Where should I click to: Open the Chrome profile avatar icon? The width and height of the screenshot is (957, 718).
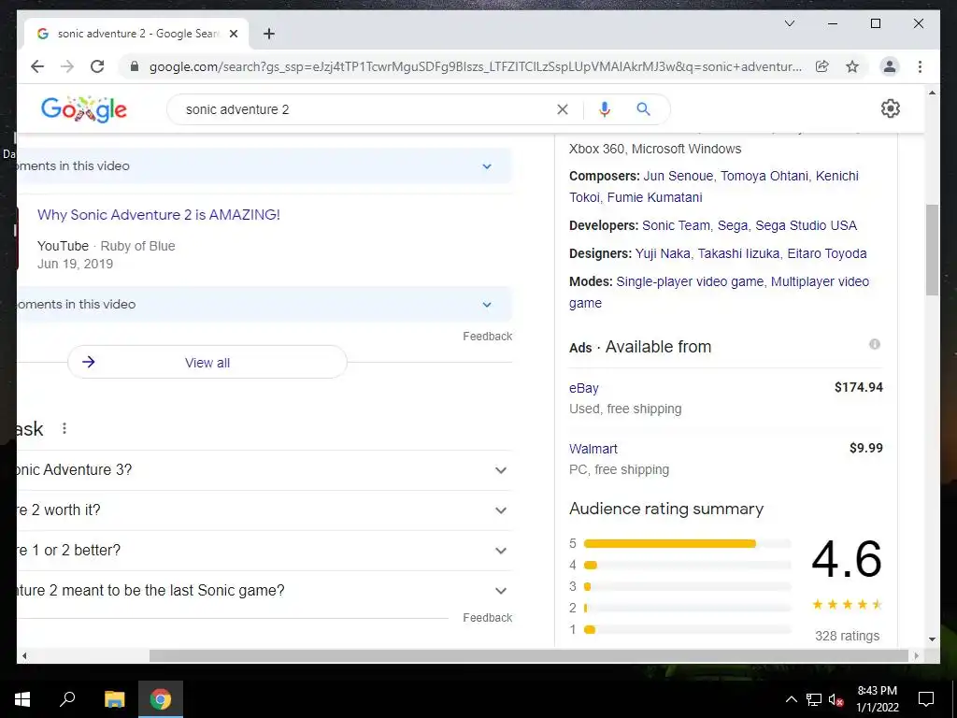point(890,66)
